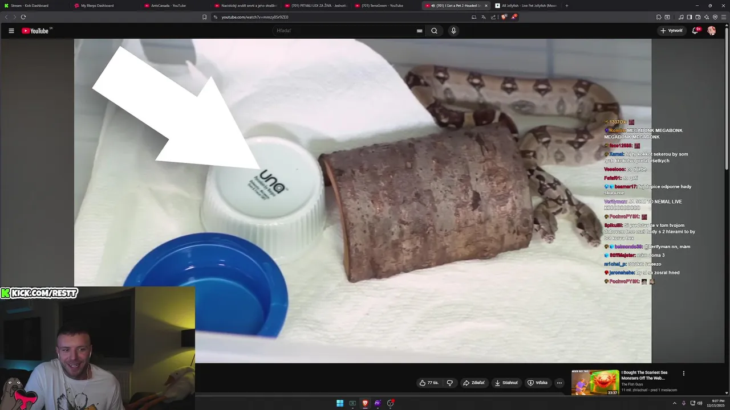
Task: Click the Stiahnuť download button
Action: (x=506, y=383)
